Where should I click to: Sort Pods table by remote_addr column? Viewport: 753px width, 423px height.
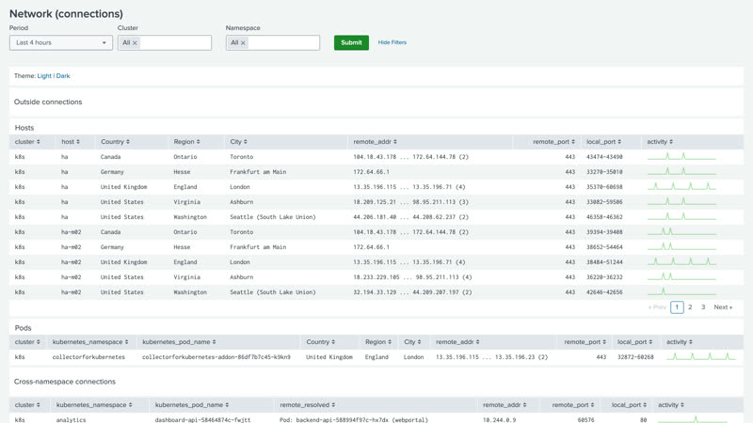coord(457,342)
